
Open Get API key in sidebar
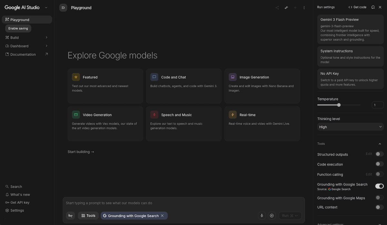click(x=20, y=202)
